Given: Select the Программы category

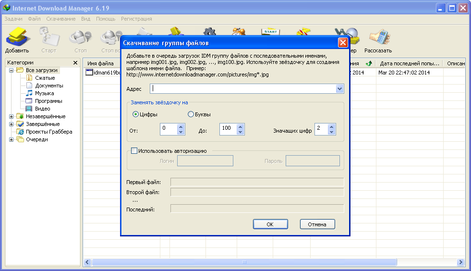Looking at the screenshot, I should tap(48, 101).
